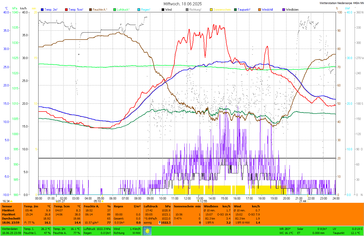Click the red Temp. 5cm legend square
364x236 pixels.
[x=66, y=10]
